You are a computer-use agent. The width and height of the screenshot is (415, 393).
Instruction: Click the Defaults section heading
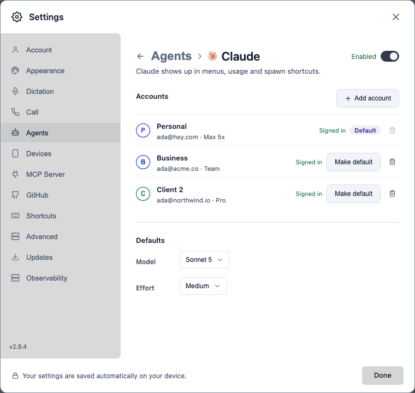coord(150,240)
